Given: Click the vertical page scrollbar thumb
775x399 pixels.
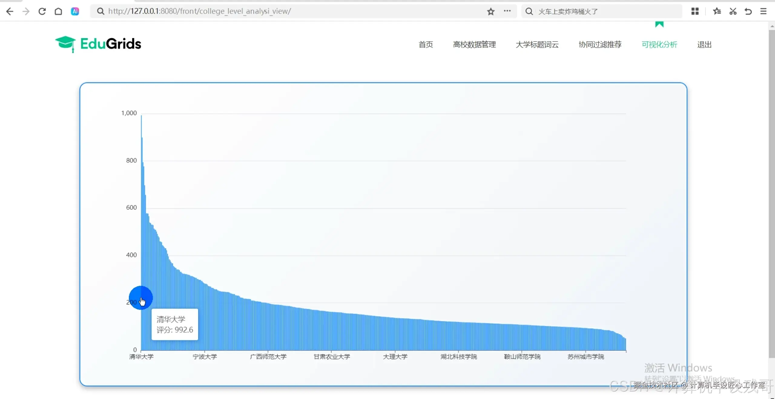Looking at the screenshot, I should coord(772,194).
